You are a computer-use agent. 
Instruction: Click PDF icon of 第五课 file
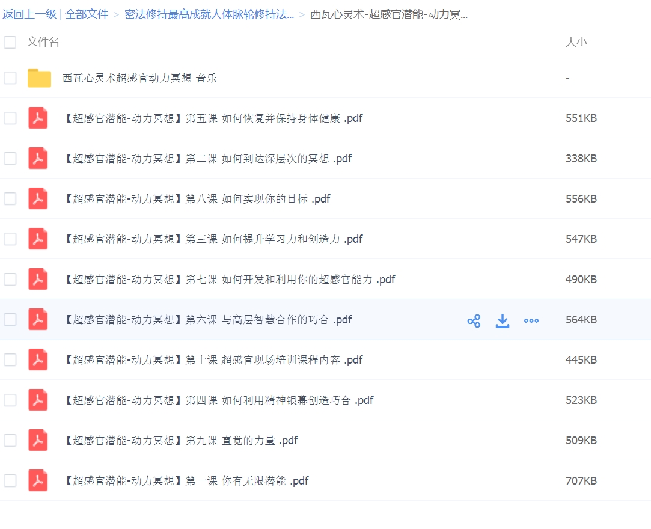[38, 118]
